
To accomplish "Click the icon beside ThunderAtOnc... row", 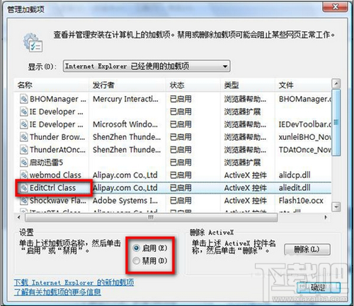I will 23,150.
